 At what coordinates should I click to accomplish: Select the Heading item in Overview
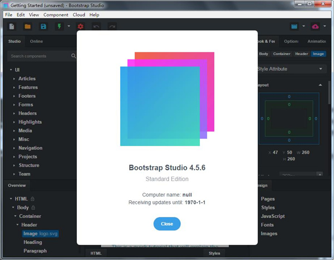[x=33, y=242]
